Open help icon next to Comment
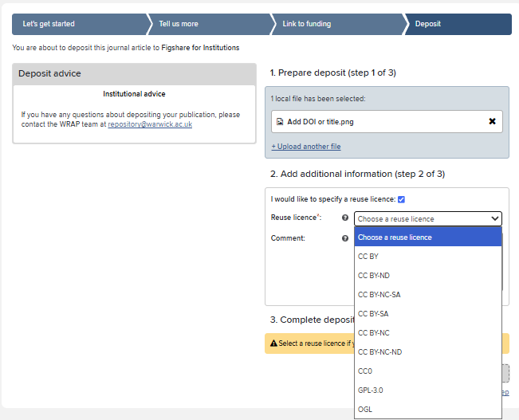This screenshot has width=519, height=420. (345, 238)
